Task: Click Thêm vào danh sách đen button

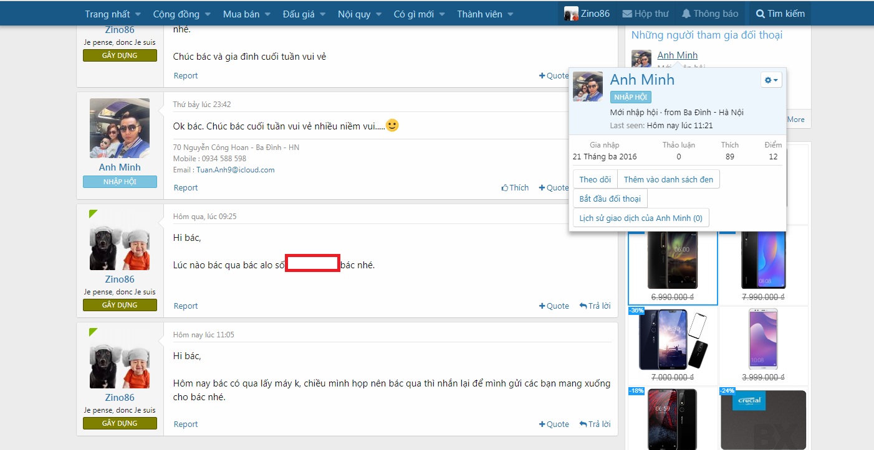Action: 668,179
